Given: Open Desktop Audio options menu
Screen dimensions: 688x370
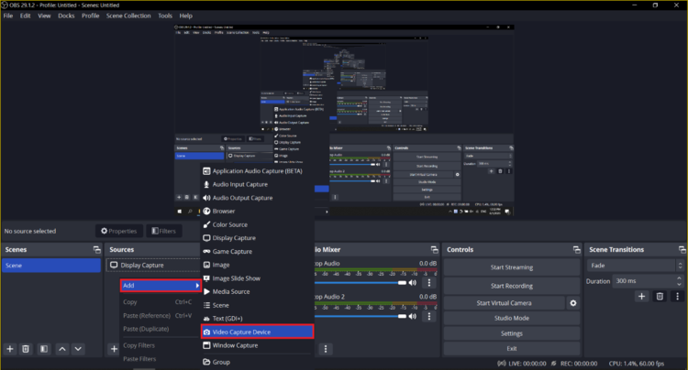Looking at the screenshot, I should click(x=429, y=283).
